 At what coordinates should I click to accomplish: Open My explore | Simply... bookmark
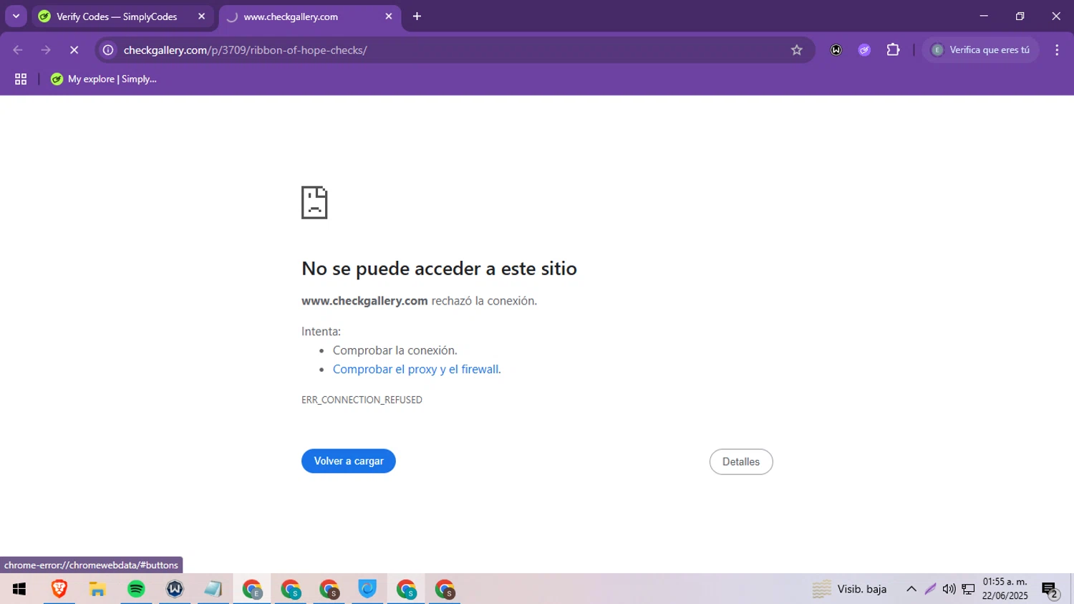[104, 80]
